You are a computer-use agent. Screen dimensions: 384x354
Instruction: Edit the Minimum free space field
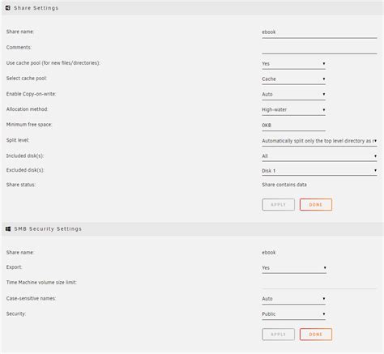(x=293, y=126)
